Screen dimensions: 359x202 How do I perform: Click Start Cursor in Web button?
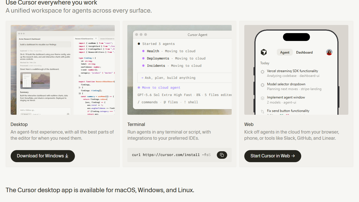point(273,156)
